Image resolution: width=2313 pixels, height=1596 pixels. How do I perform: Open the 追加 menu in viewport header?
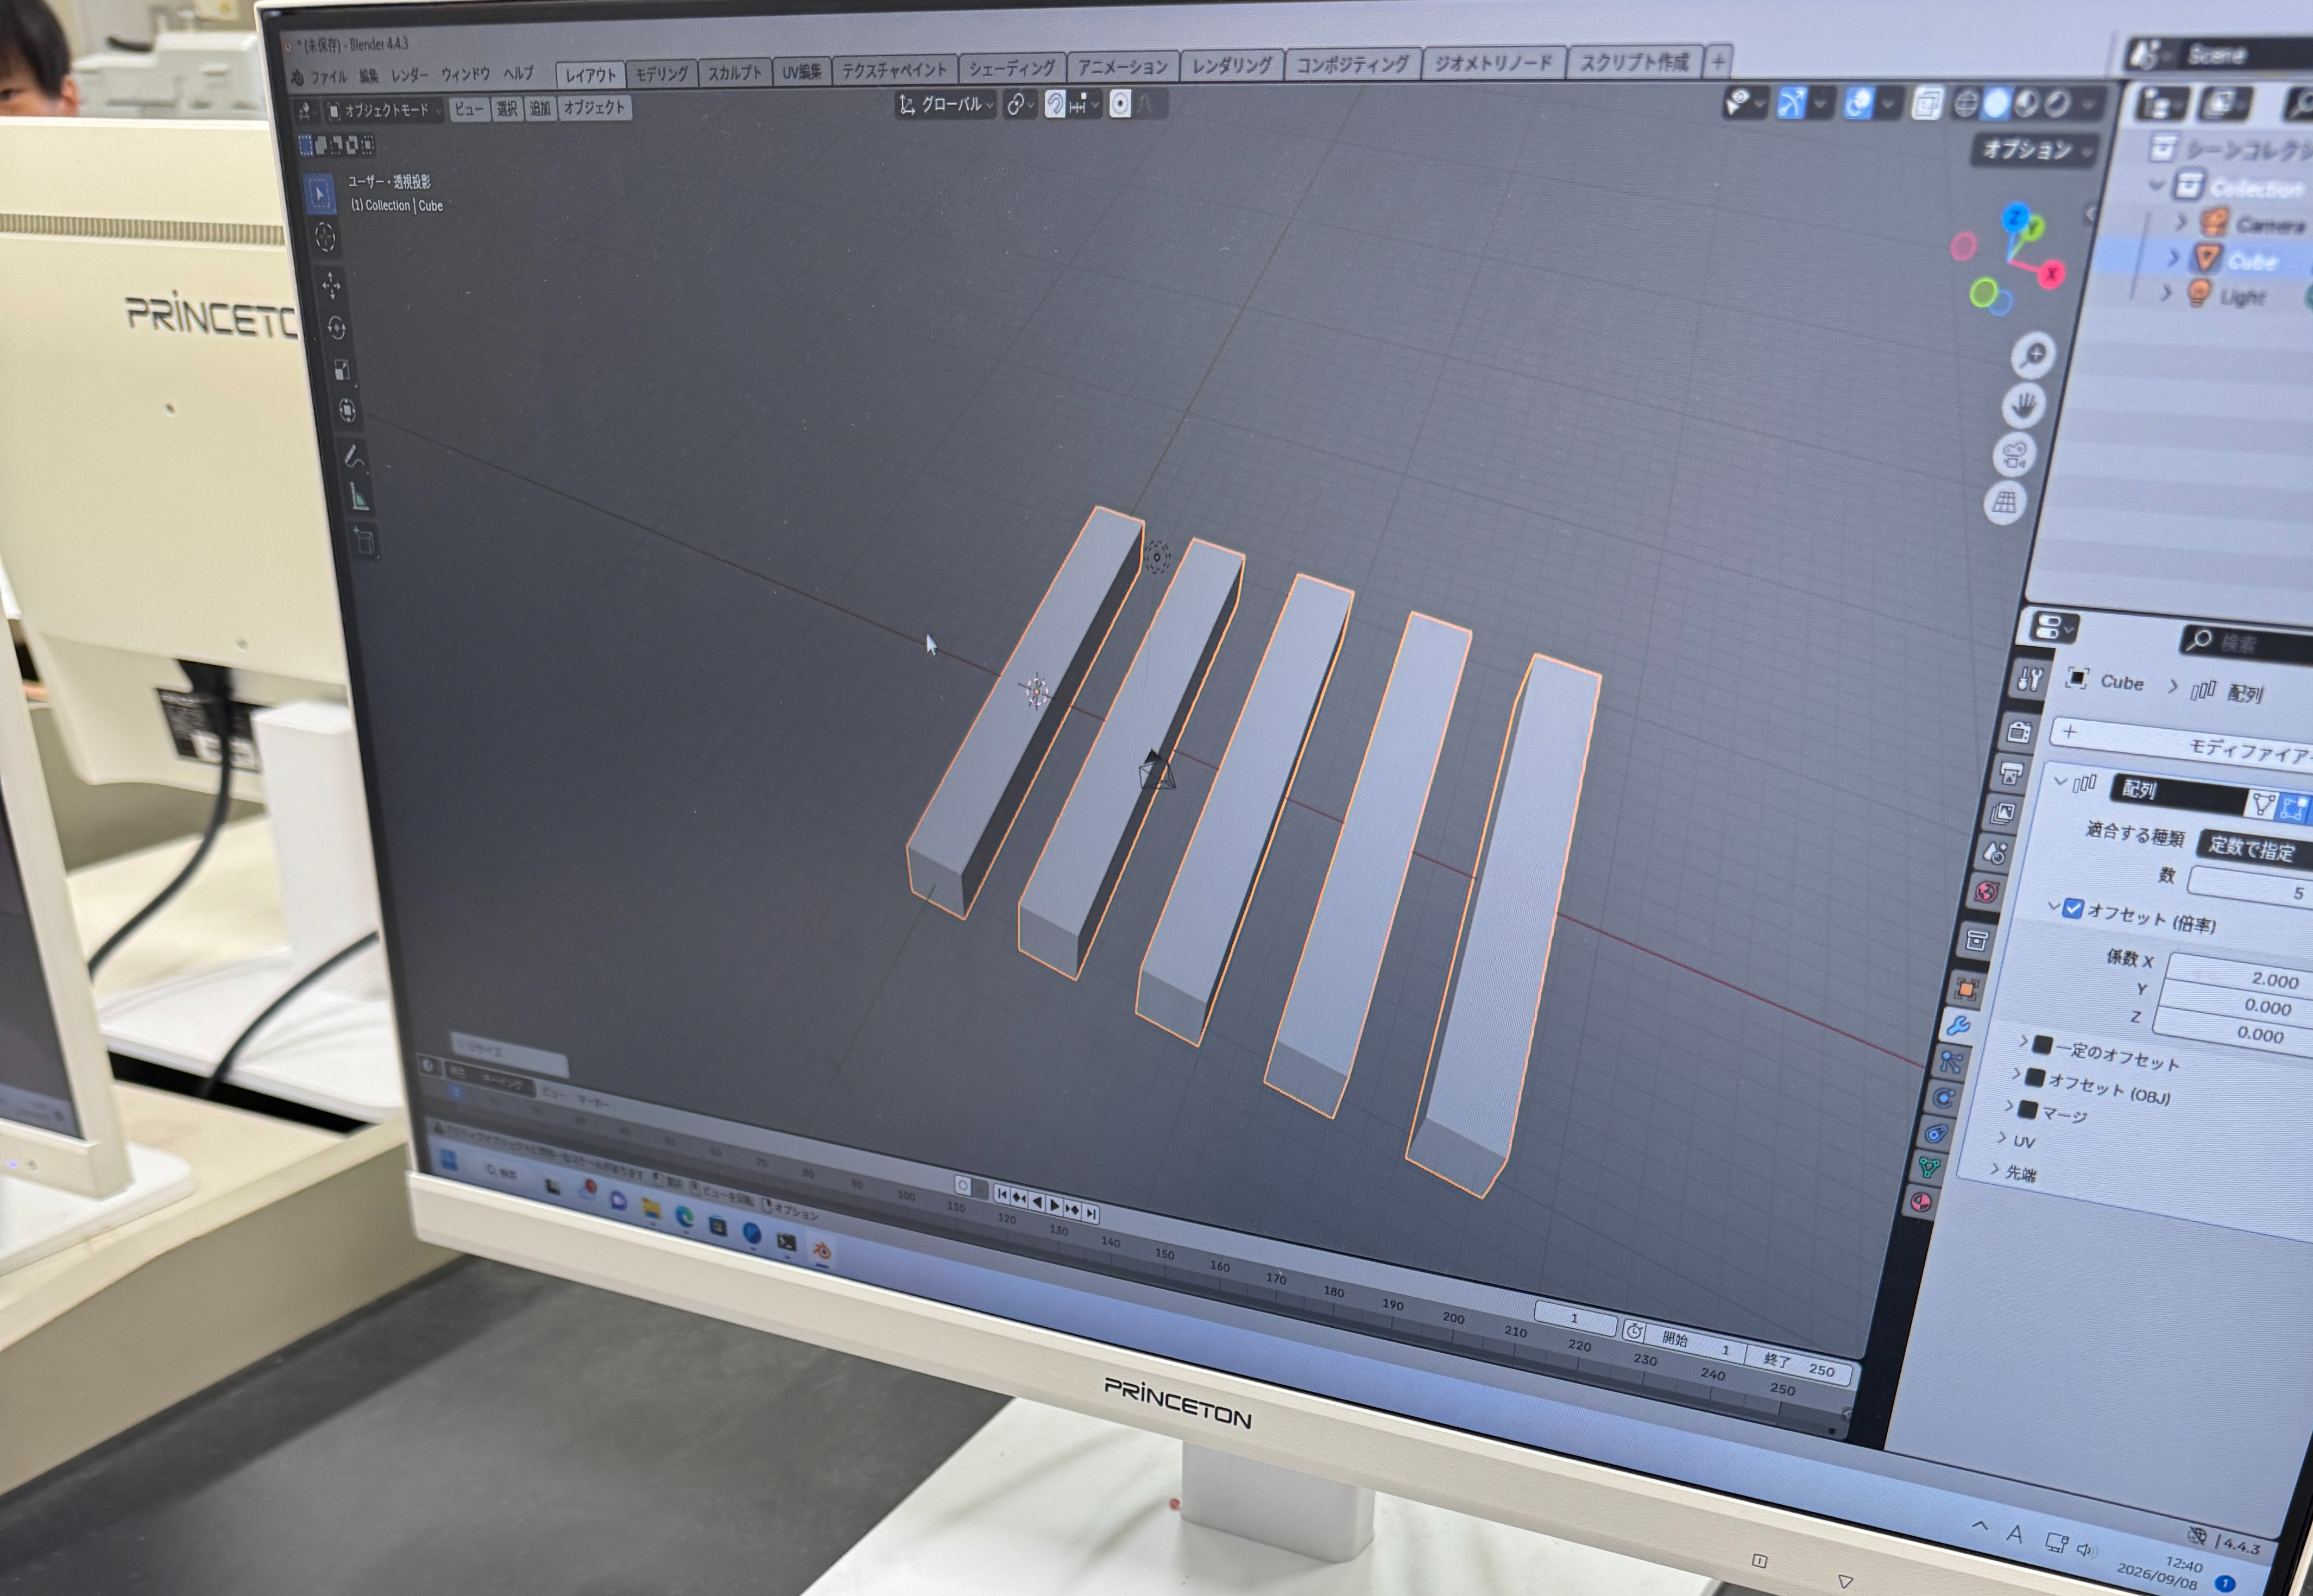tap(540, 108)
